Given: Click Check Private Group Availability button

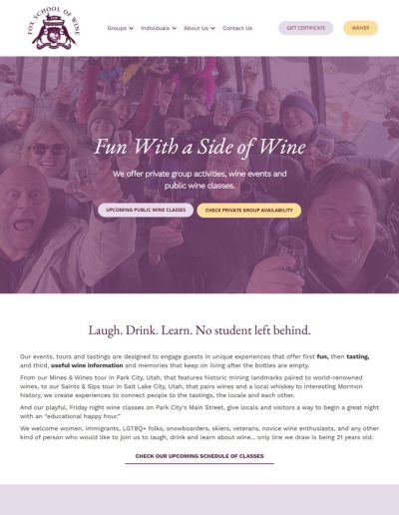Looking at the screenshot, I should [x=249, y=211].
